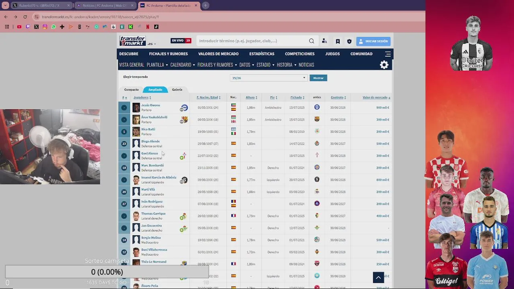The width and height of the screenshot is (514, 289).
Task: Click the search magnifier icon
Action: (x=312, y=41)
